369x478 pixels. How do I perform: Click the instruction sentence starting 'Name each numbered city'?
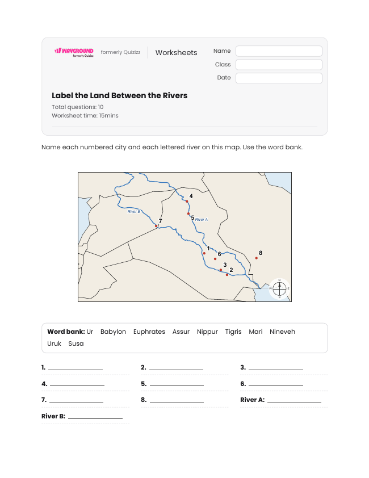pos(172,147)
